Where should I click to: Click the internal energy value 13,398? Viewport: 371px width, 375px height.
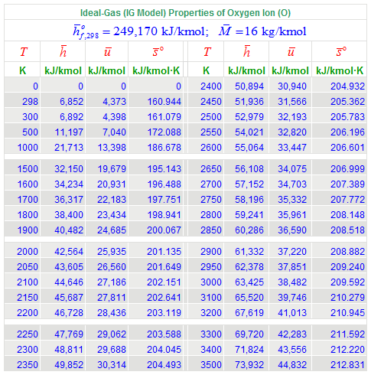point(112,148)
